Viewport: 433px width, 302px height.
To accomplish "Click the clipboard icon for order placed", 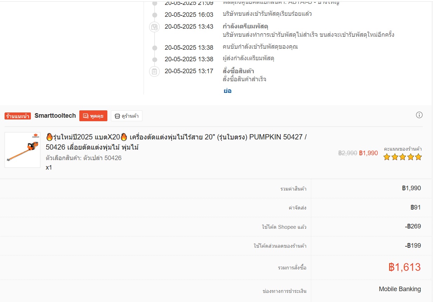I will click(x=154, y=71).
